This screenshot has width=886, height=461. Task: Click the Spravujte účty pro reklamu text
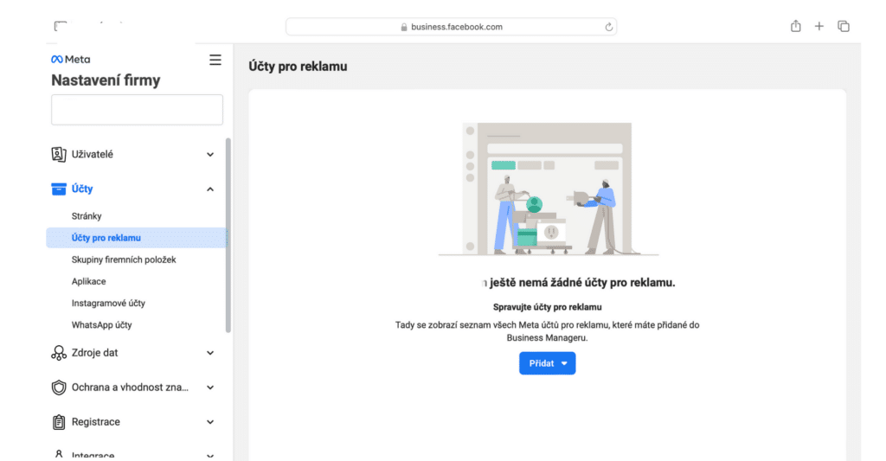click(547, 307)
